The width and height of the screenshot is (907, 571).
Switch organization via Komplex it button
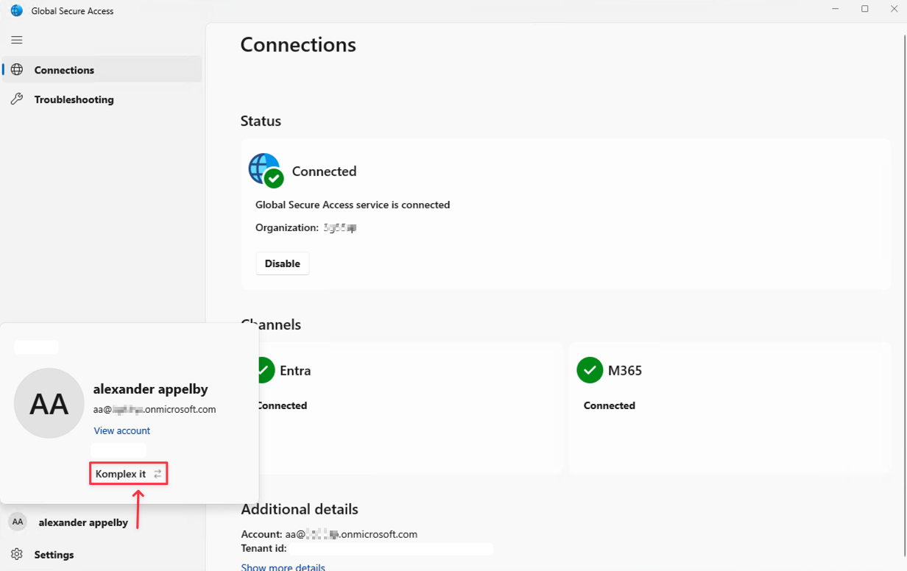tap(121, 474)
